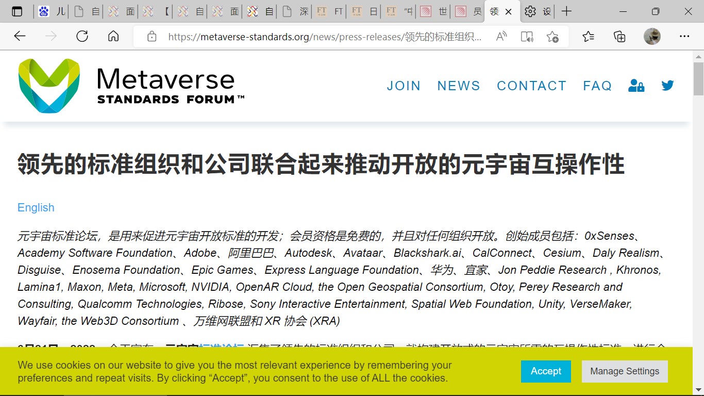Switch to the Baidu 儿 tab

(52, 11)
